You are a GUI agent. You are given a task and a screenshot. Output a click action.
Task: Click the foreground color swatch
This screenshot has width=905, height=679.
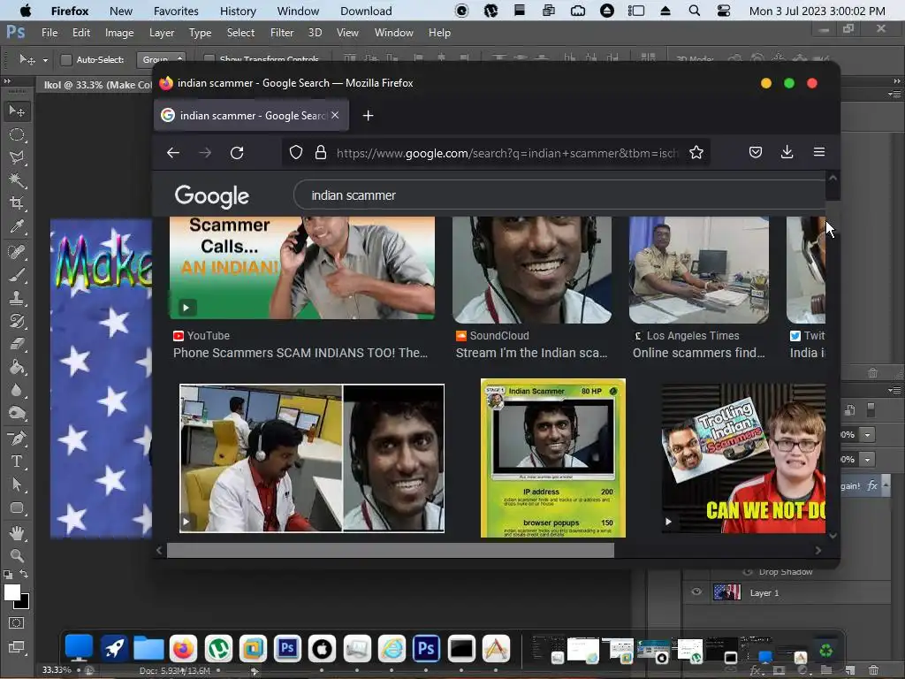(11, 592)
